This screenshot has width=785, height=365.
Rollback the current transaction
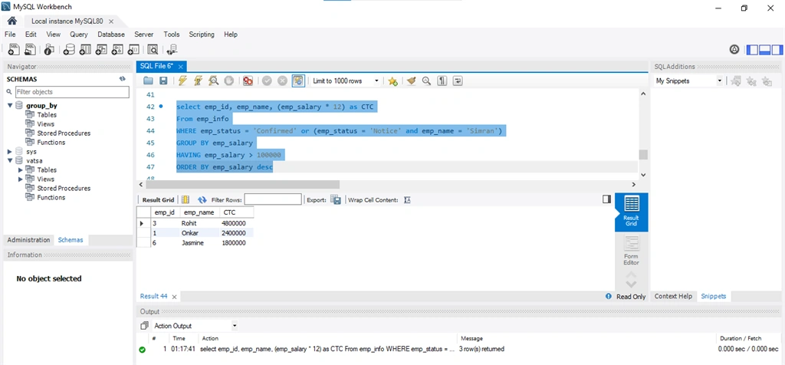coord(282,81)
